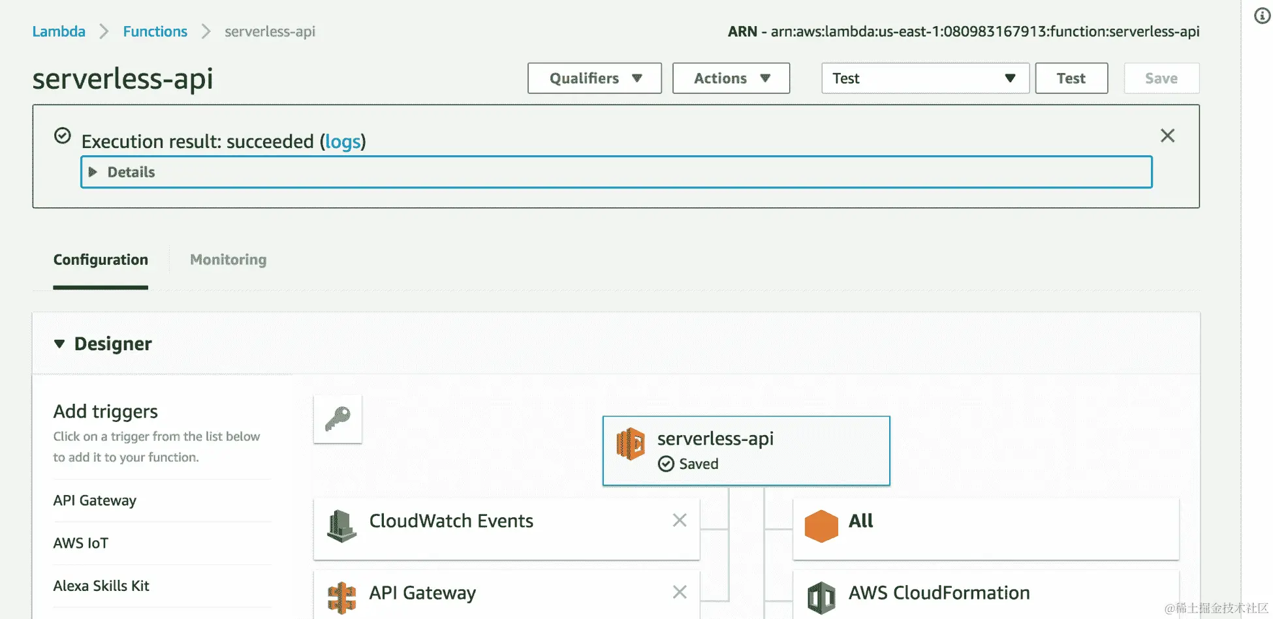Select the API Gateway trigger card
The image size is (1273, 619).
(x=507, y=595)
